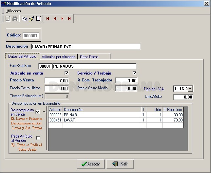Enable Pedir Artículo al Vender checkbox
Screen dimensions: 211x173
(38, 138)
